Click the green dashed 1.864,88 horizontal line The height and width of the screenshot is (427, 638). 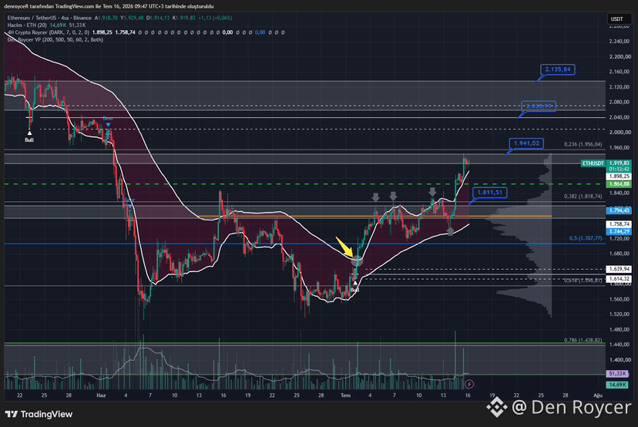[x=304, y=184]
